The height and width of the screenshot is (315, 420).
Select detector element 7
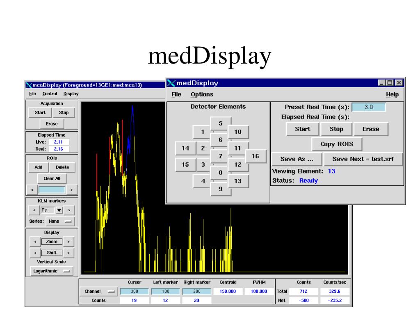(220, 156)
